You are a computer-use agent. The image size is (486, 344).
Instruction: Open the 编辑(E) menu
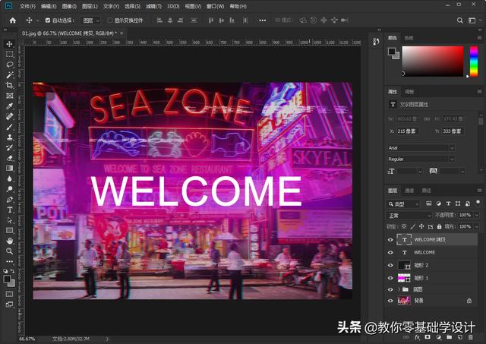point(49,6)
